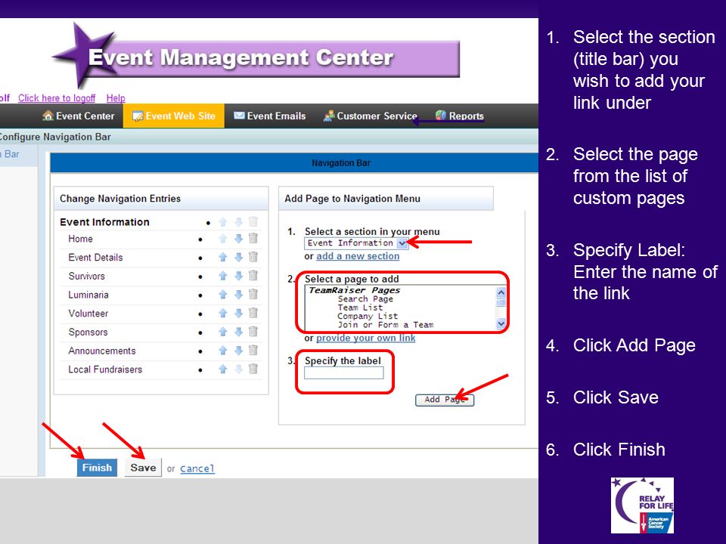Delete the Event Information section
The width and height of the screenshot is (726, 544).
click(253, 221)
